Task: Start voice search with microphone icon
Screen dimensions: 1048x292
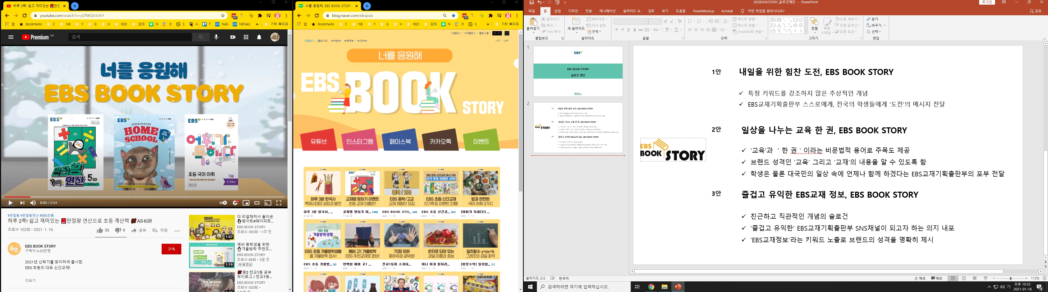Action: [216, 37]
